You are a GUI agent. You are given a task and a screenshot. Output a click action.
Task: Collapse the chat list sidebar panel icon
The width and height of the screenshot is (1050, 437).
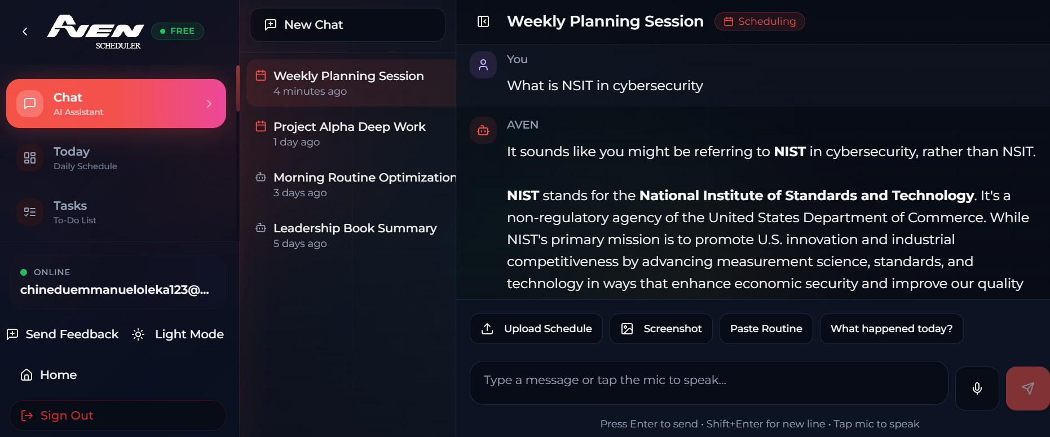pos(483,21)
